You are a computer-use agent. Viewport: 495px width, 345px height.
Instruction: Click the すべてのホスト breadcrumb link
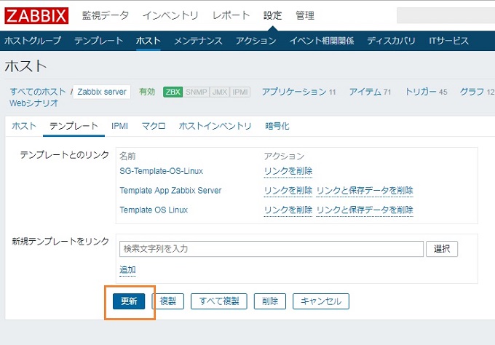click(x=38, y=92)
